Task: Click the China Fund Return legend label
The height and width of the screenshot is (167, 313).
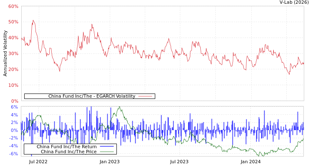Action: coord(66,147)
